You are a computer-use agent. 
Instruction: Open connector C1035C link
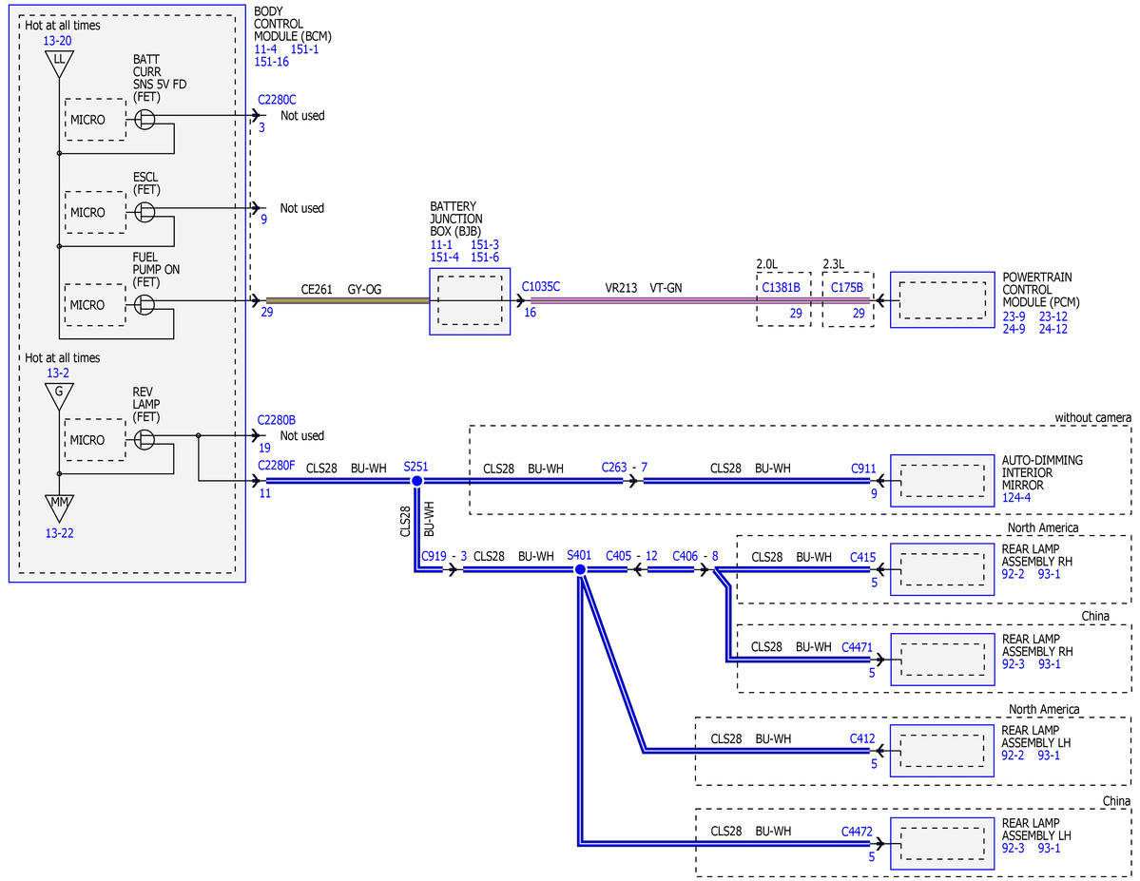[541, 286]
